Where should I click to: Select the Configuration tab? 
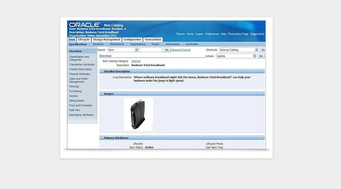[132, 39]
